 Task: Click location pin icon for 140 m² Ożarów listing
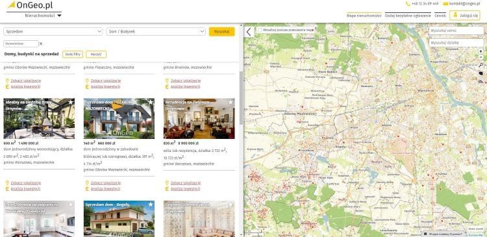(x=87, y=183)
